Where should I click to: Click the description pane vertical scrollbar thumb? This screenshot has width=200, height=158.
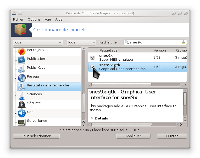(185, 99)
